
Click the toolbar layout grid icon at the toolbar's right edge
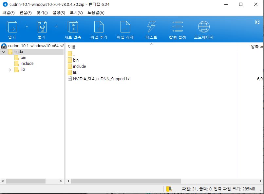click(x=257, y=22)
